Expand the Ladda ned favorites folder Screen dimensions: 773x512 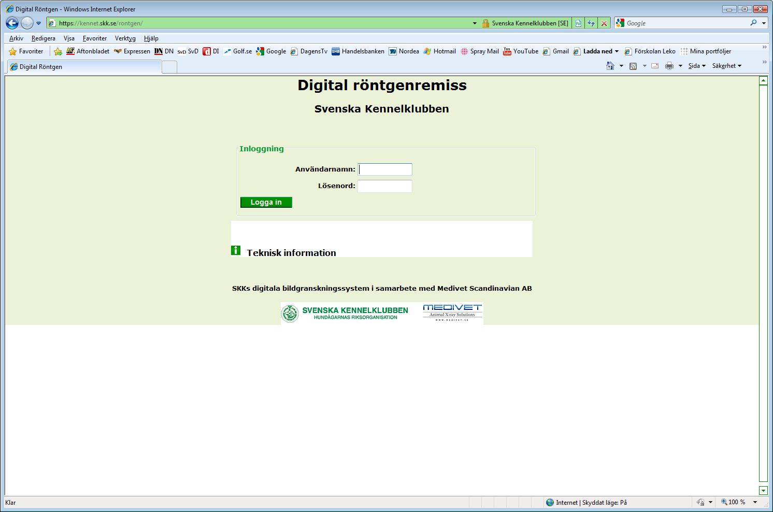[596, 51]
